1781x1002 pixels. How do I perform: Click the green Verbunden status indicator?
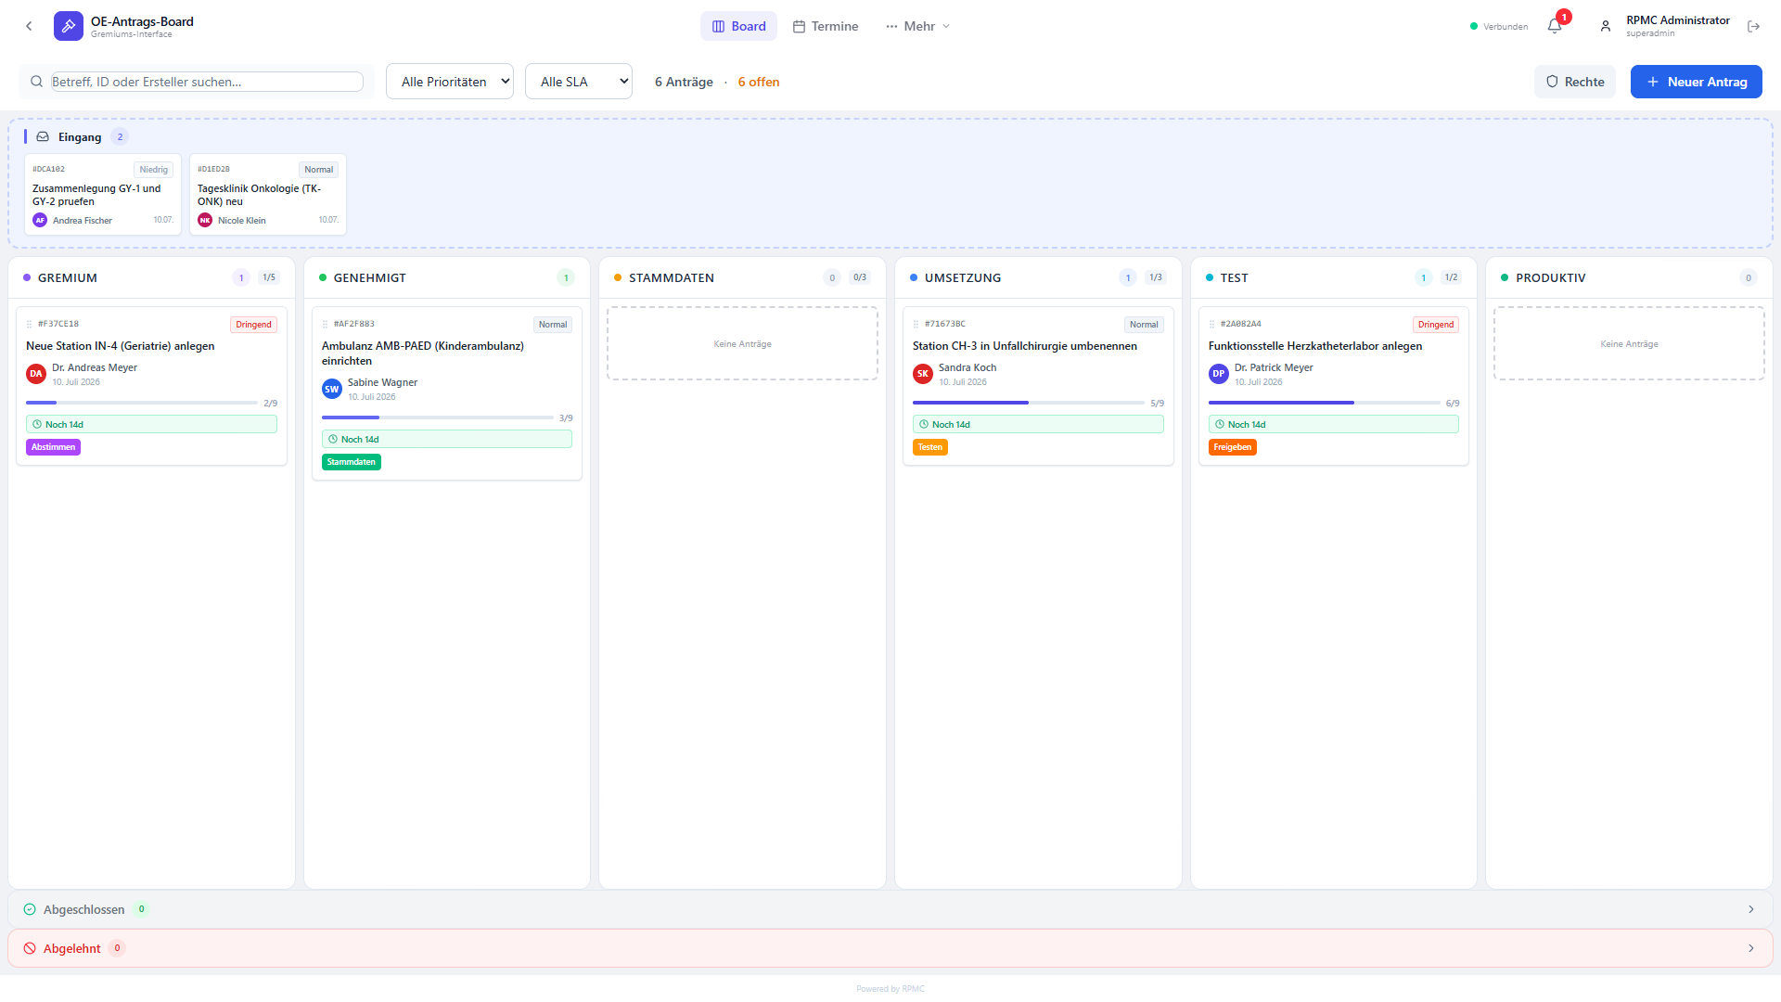tap(1474, 26)
